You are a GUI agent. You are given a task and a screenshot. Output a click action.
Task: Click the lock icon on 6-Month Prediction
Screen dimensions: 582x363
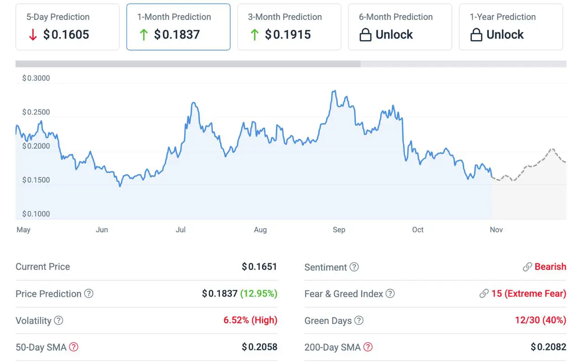(366, 35)
